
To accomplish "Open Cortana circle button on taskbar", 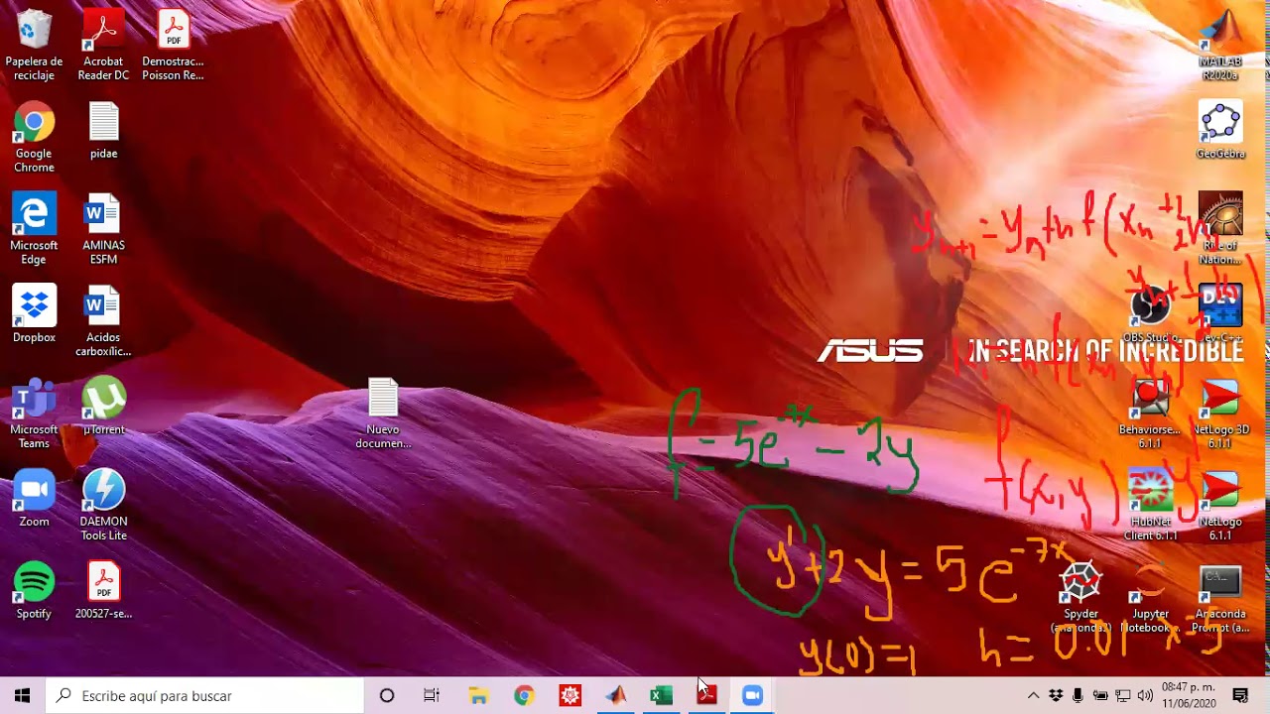I will [387, 695].
